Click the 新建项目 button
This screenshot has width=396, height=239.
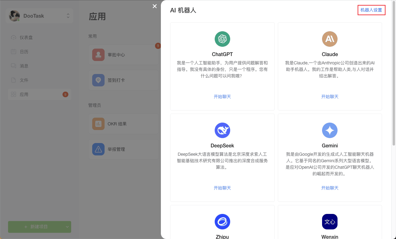[36, 227]
